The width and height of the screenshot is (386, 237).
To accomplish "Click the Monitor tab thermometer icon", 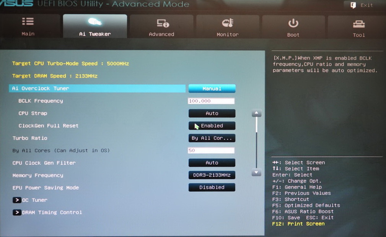I will (x=228, y=23).
